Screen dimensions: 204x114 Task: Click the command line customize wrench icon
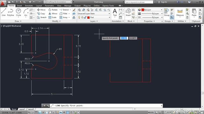click(x=48, y=105)
